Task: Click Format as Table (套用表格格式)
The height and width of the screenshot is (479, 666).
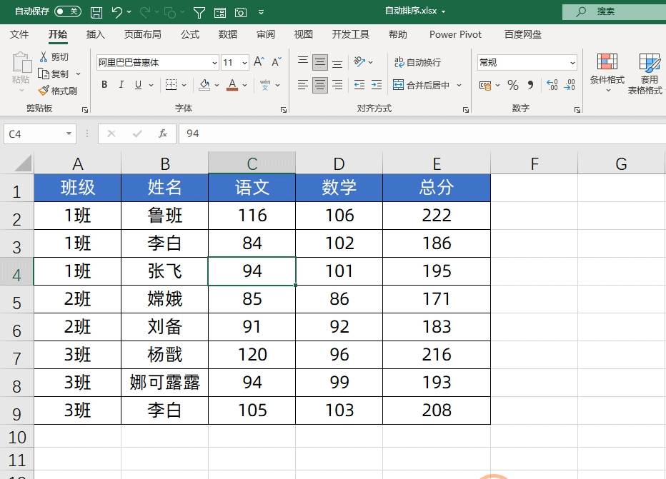Action: click(649, 74)
